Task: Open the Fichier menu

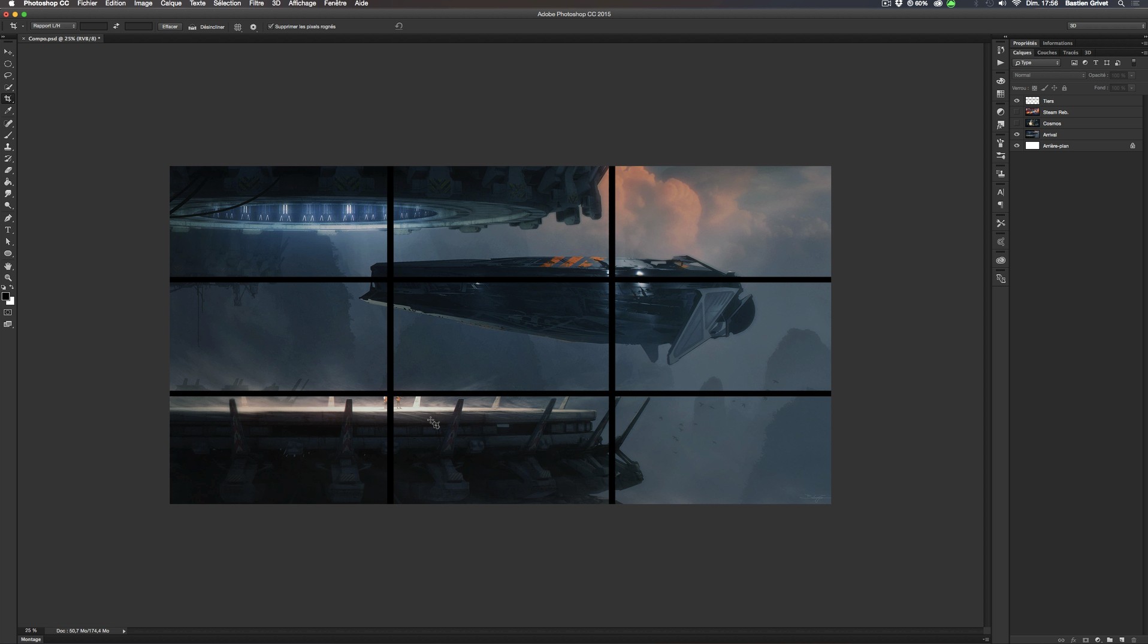Action: 87,4
